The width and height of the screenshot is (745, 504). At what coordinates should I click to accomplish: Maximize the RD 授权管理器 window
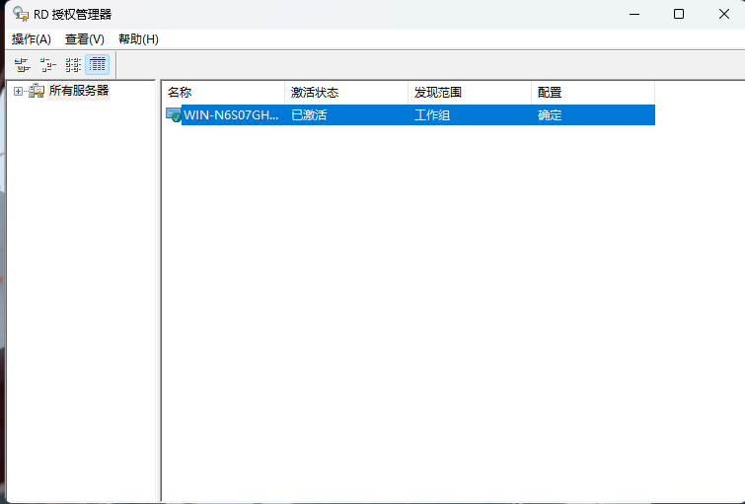(679, 14)
